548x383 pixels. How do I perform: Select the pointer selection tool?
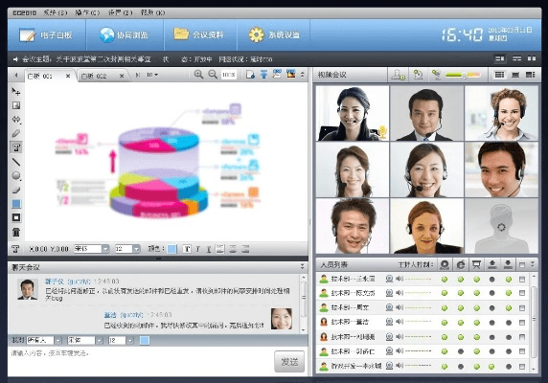pos(15,92)
